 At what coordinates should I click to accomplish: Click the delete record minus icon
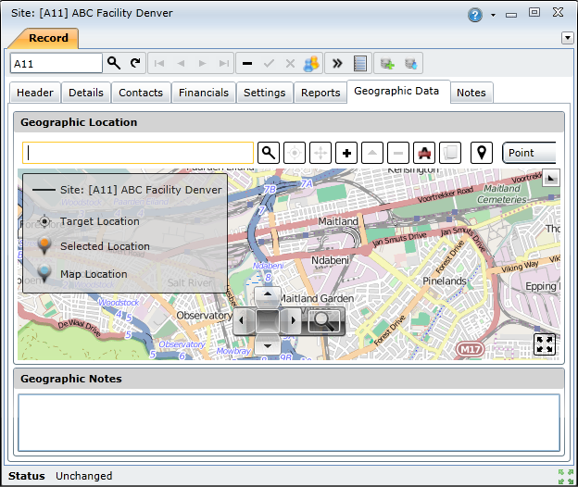[x=247, y=63]
